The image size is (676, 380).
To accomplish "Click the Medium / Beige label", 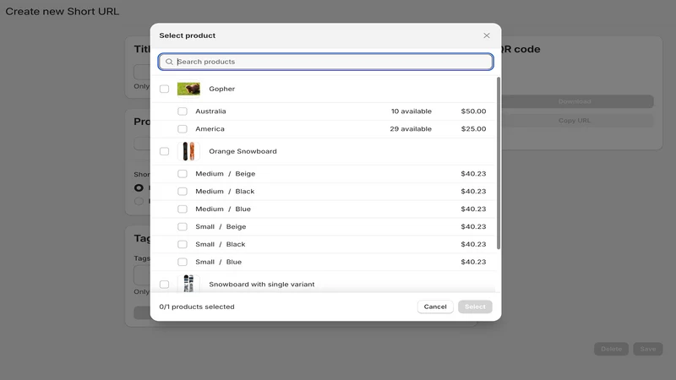I will tap(225, 174).
